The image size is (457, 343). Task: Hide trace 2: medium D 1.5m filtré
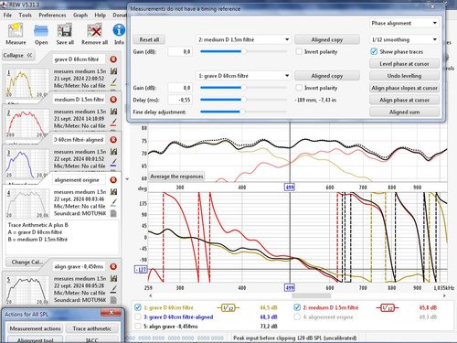coord(297,307)
